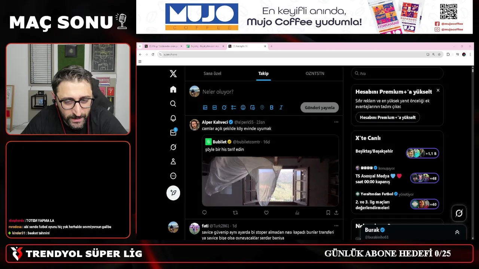Open more options on fati's post

point(336,226)
